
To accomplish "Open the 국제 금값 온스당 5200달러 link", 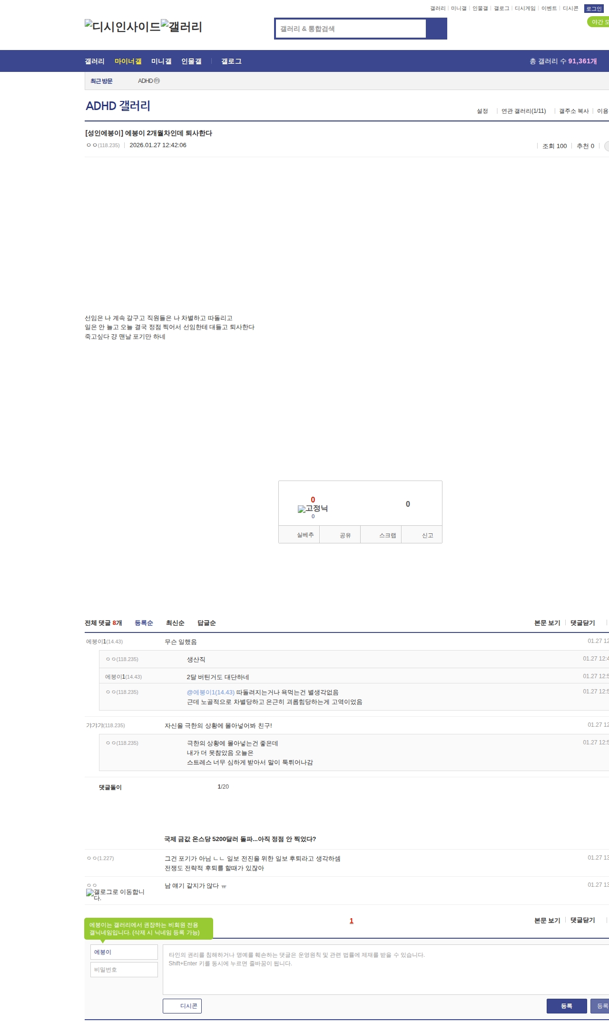I will 240,839.
